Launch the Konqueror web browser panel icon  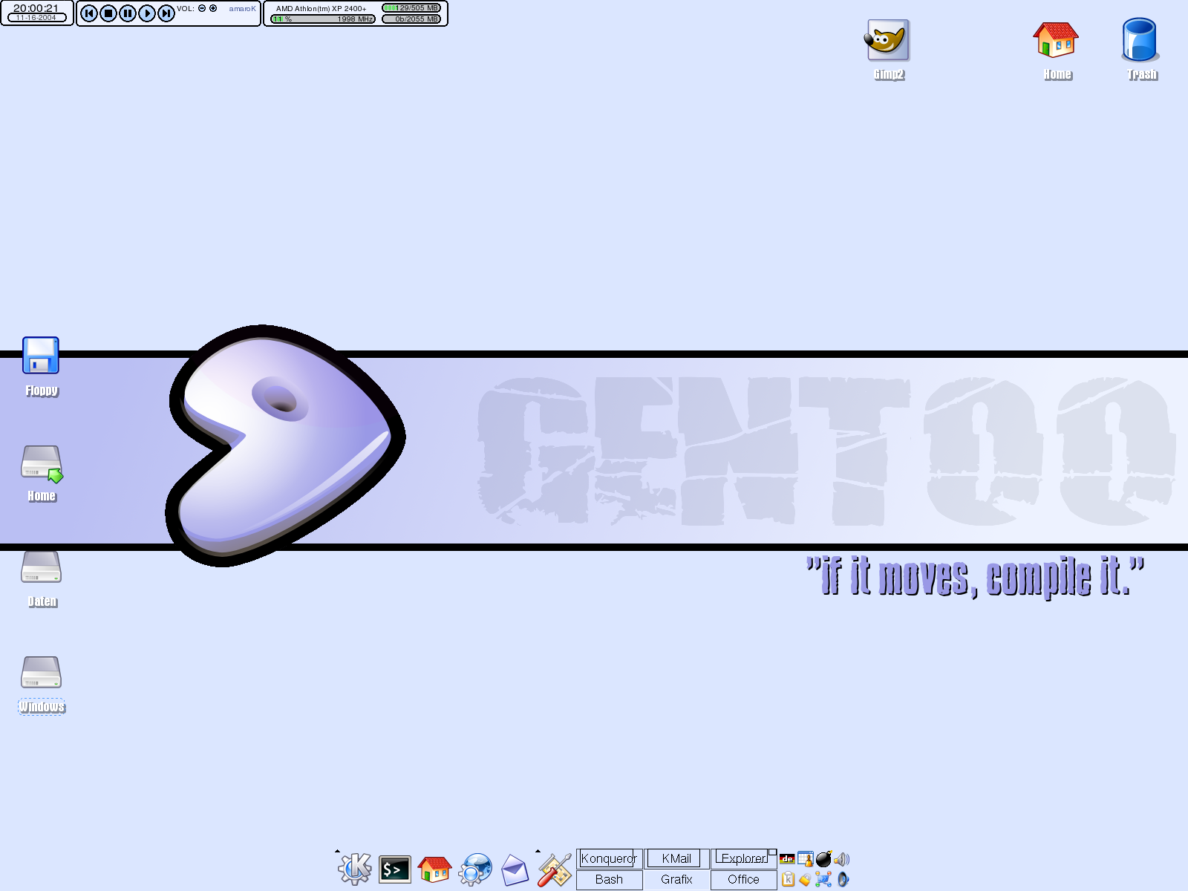[x=475, y=869]
